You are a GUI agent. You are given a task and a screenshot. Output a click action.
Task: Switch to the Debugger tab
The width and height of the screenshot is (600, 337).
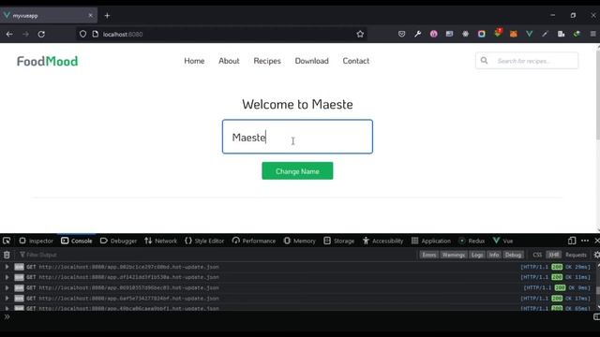(118, 241)
